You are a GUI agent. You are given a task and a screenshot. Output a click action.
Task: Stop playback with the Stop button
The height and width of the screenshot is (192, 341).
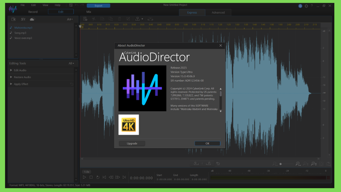coord(91,177)
